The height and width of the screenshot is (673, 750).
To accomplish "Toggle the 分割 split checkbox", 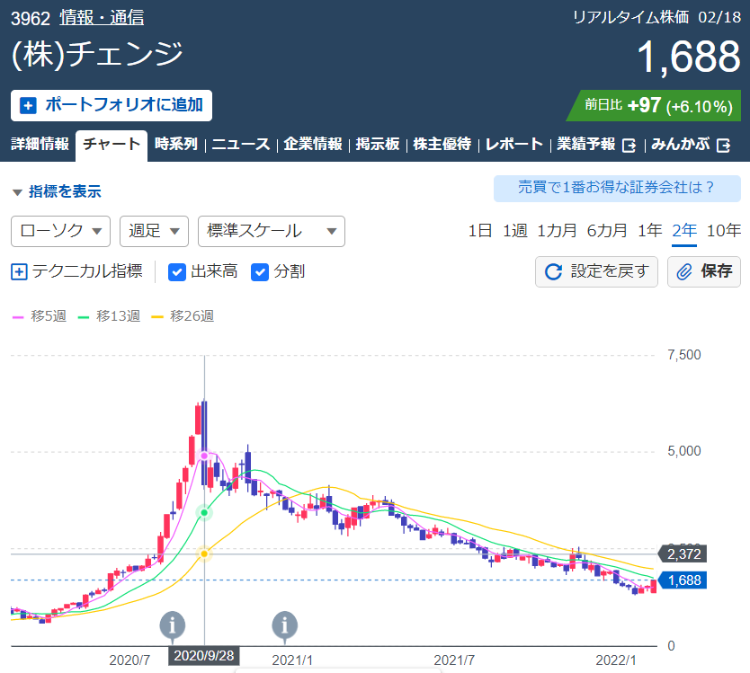I will 260,272.
